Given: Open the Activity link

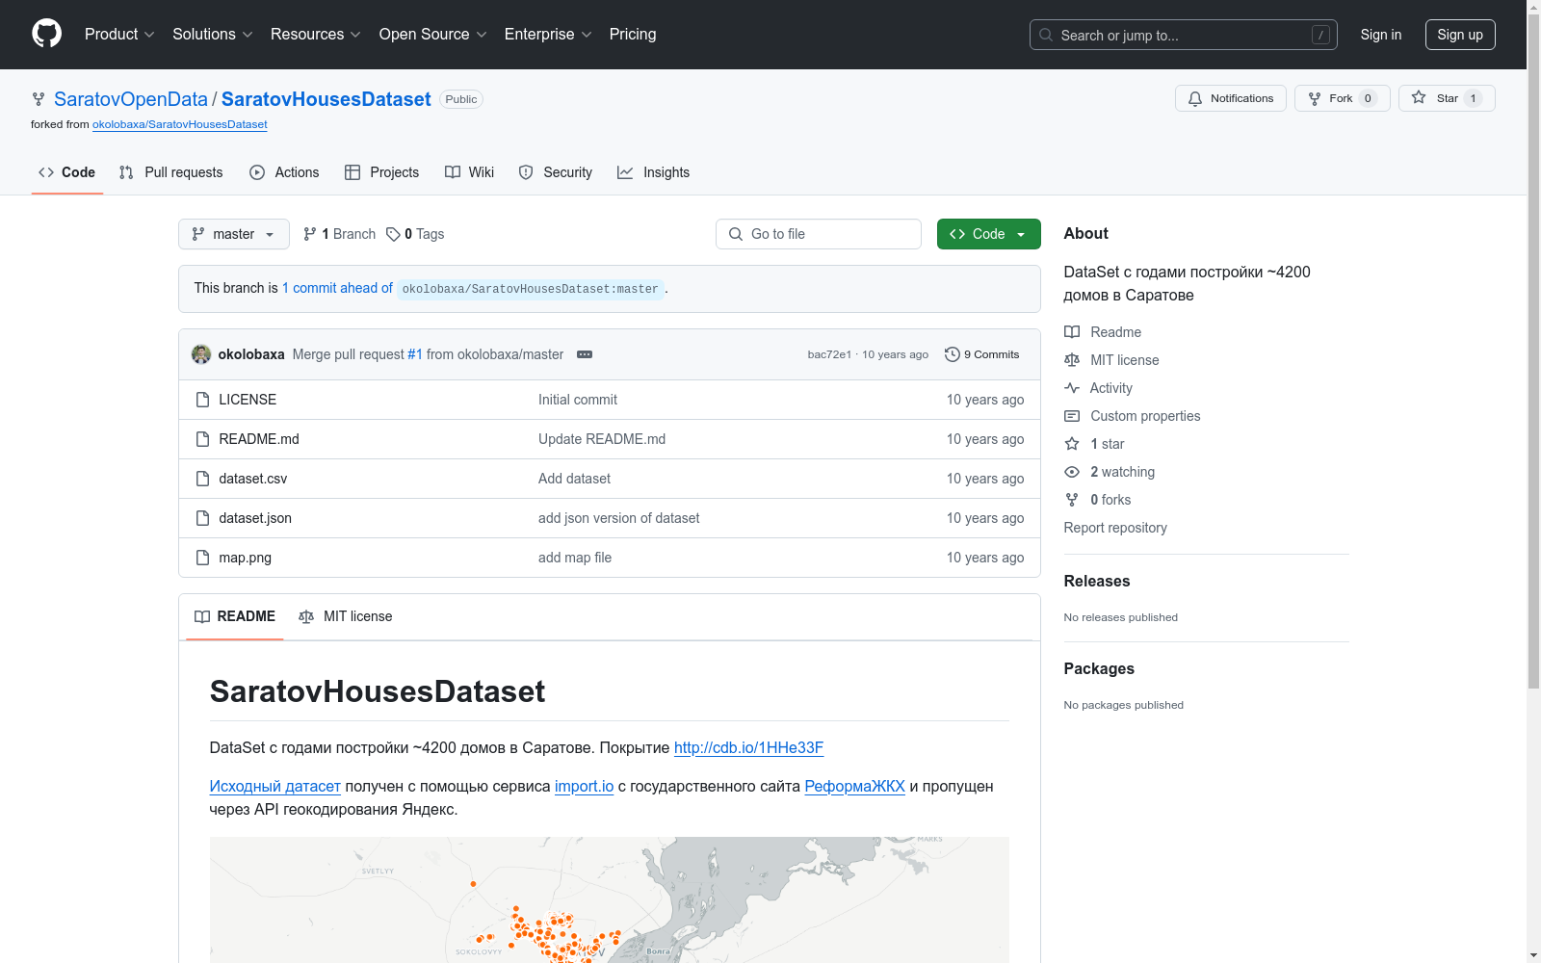Looking at the screenshot, I should click(x=1098, y=388).
